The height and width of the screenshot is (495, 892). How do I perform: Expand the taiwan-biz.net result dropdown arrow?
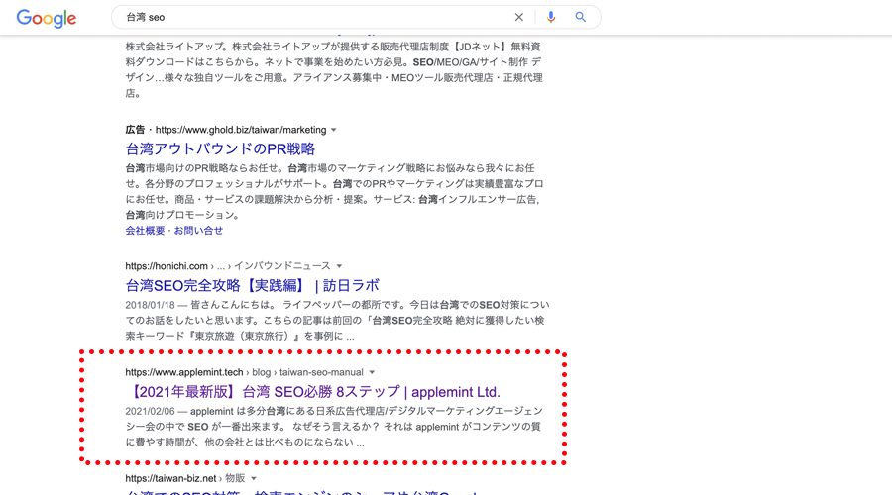click(254, 478)
